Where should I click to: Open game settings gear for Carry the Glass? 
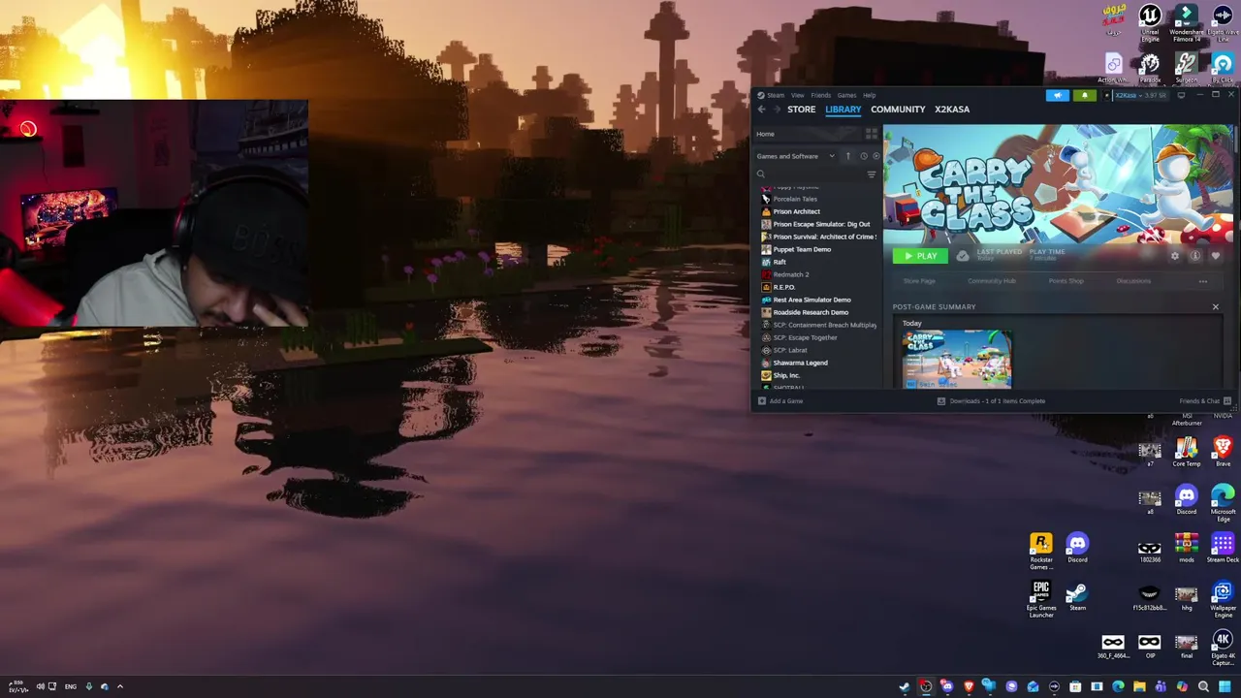click(1175, 256)
